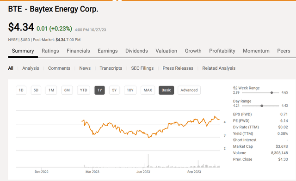Switch chart to 5Y range
The height and width of the screenshot is (181, 296).
114,90
